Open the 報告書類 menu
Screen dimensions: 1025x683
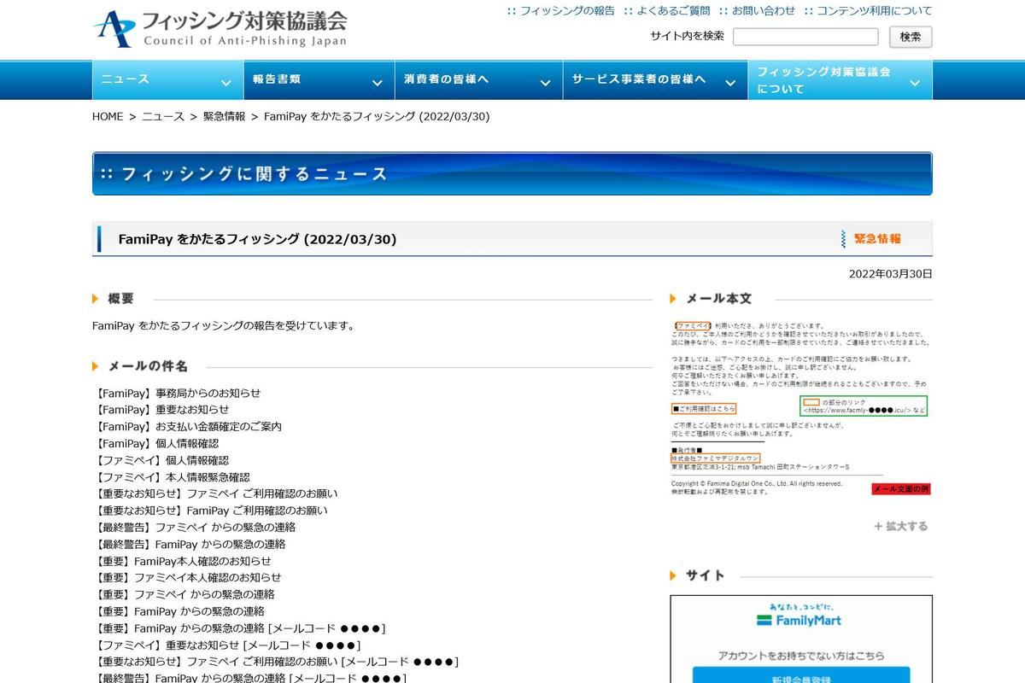click(x=319, y=79)
